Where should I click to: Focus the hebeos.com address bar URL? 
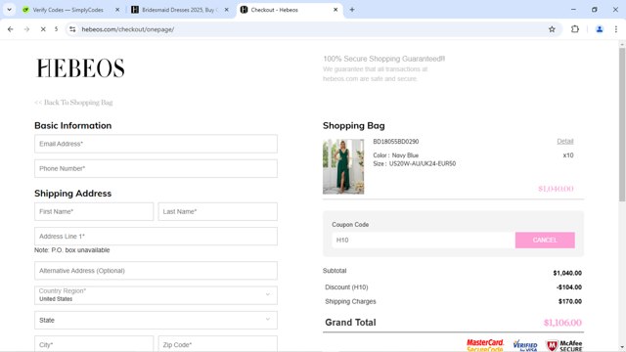click(128, 29)
